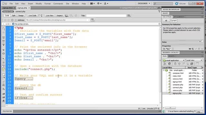
Task: Select All mode in CSS Styles
Action: 166,20
